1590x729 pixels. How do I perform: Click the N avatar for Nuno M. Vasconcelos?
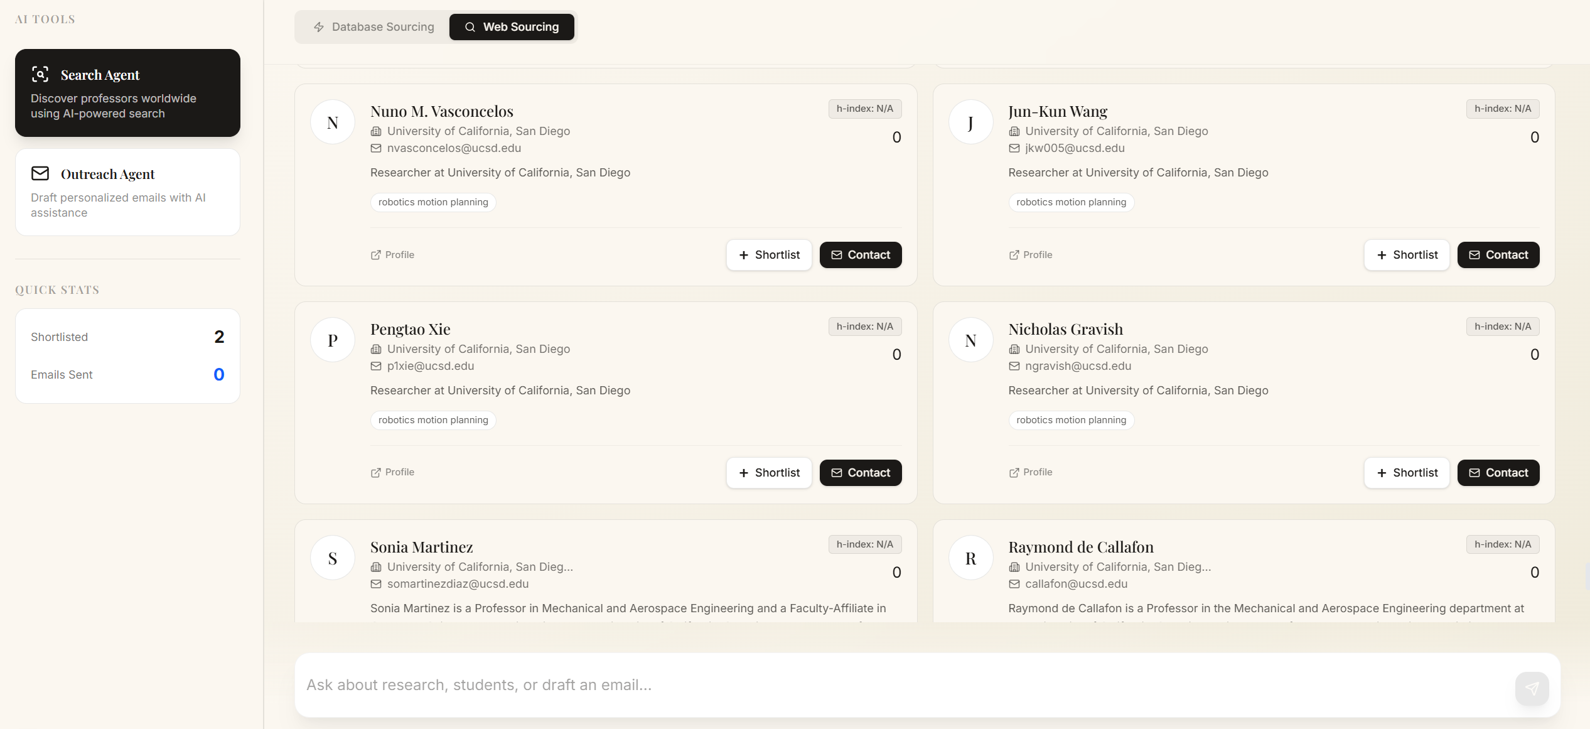tap(333, 122)
